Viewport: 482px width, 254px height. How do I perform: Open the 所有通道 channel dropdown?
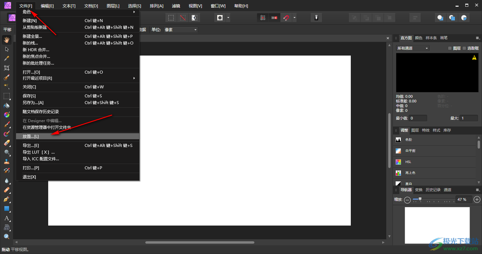coord(412,48)
